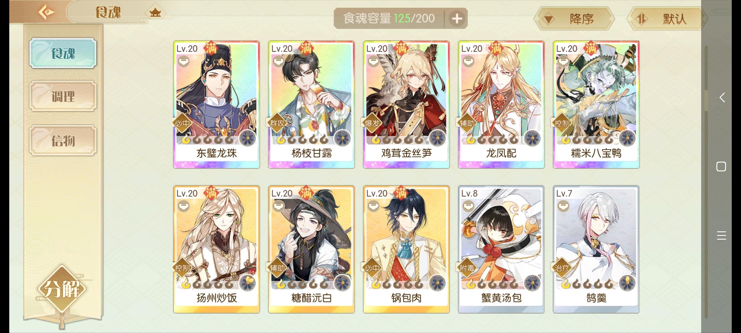Toggle sort order with 降序 button
The image size is (741, 333).
pyautogui.click(x=574, y=19)
